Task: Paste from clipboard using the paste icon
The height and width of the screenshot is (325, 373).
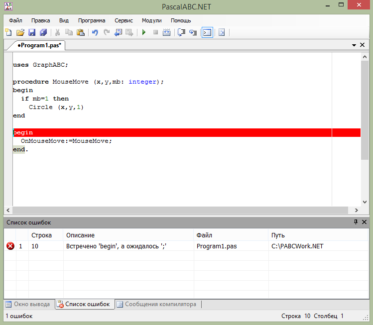Action: coord(81,32)
